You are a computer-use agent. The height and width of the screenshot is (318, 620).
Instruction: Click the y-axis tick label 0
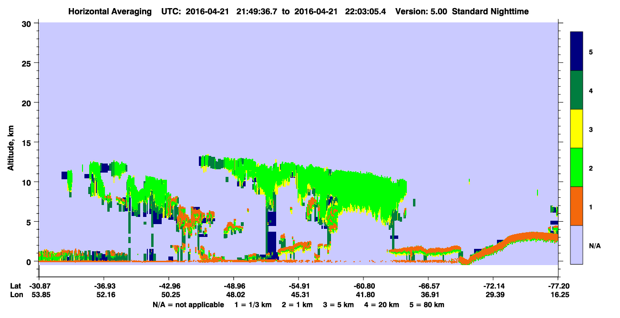tap(30, 262)
